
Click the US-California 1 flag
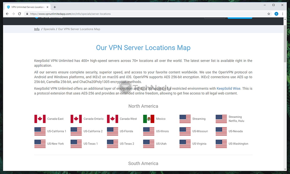point(40,131)
